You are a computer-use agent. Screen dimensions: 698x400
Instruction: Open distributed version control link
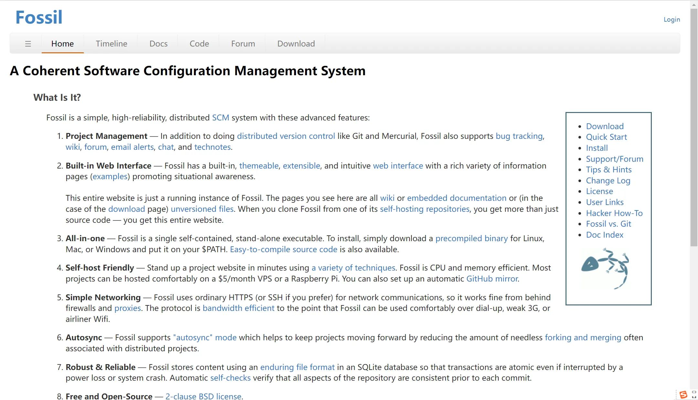coord(286,136)
